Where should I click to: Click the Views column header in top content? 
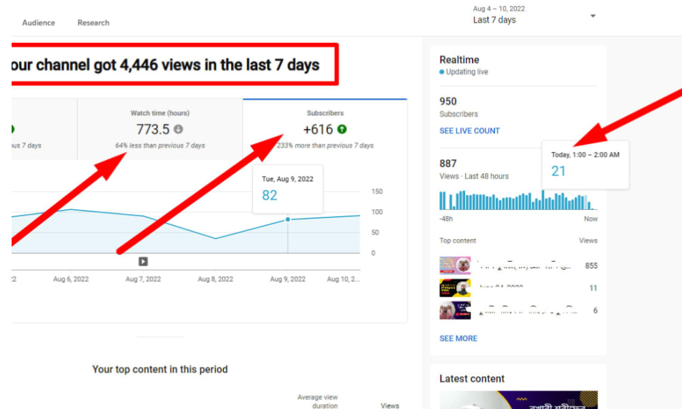pos(389,406)
